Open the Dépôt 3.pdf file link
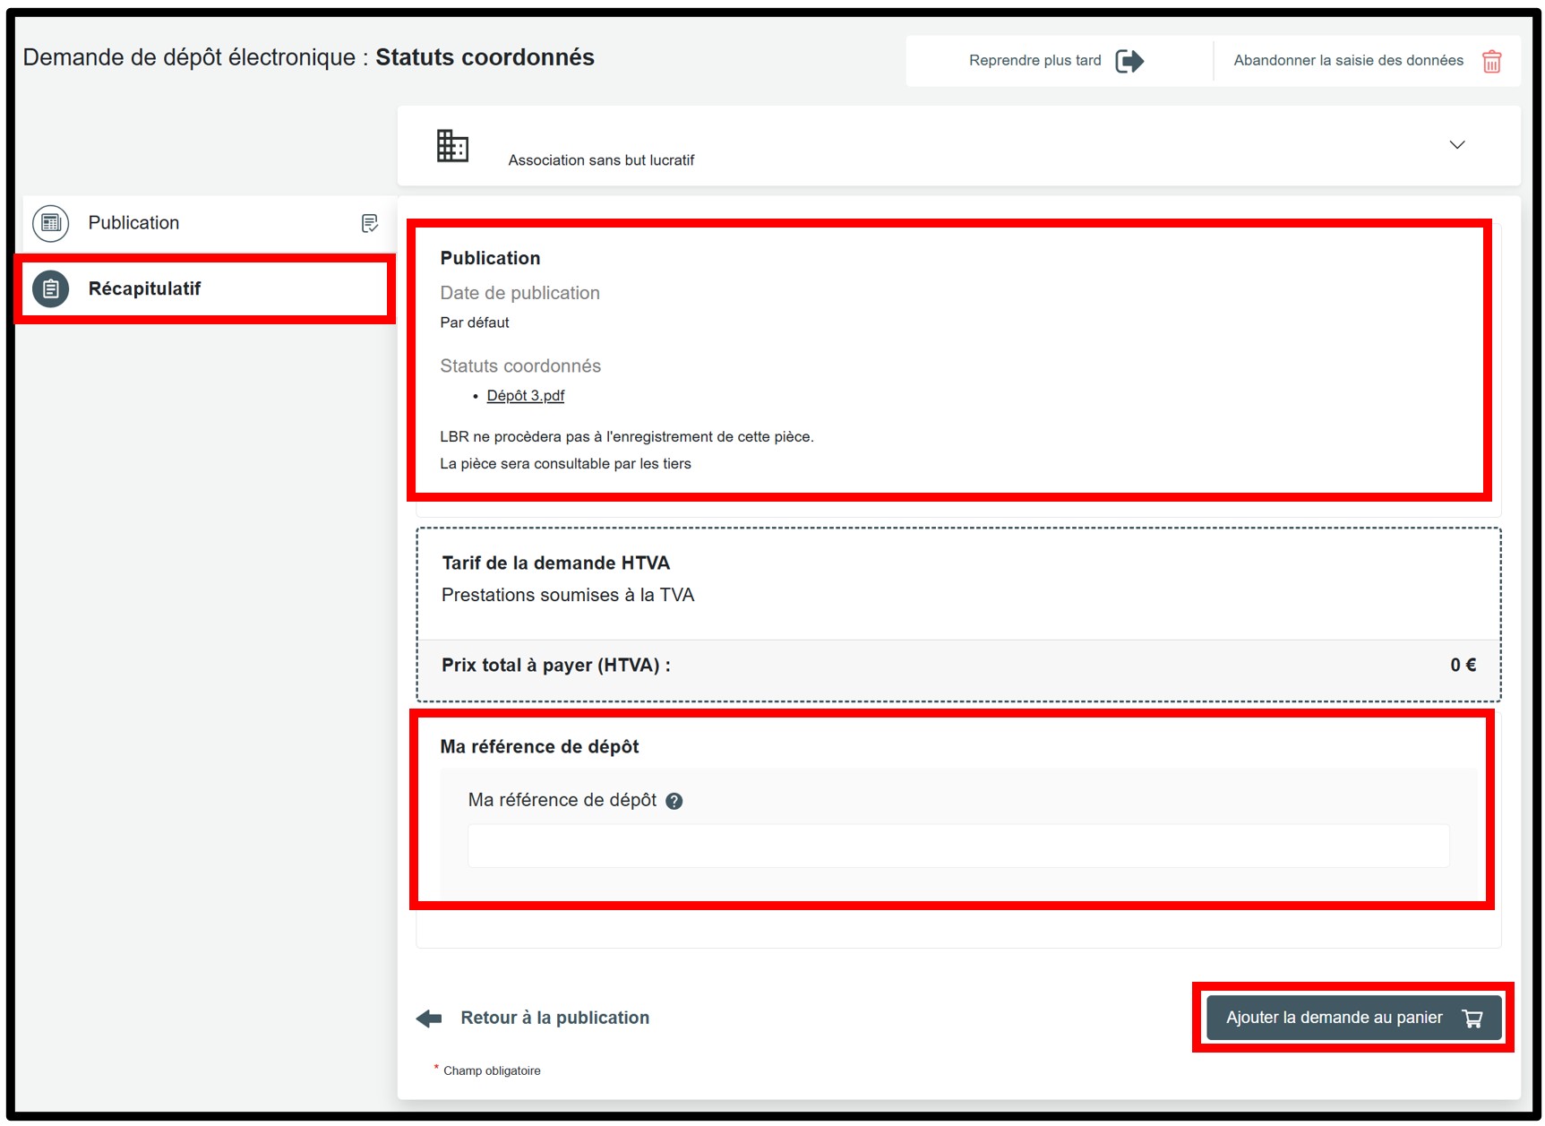Viewport: 1545px width, 1126px height. pyautogui.click(x=525, y=396)
